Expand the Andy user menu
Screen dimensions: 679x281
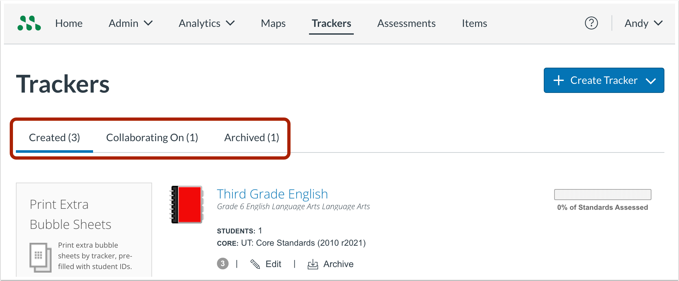coord(643,23)
